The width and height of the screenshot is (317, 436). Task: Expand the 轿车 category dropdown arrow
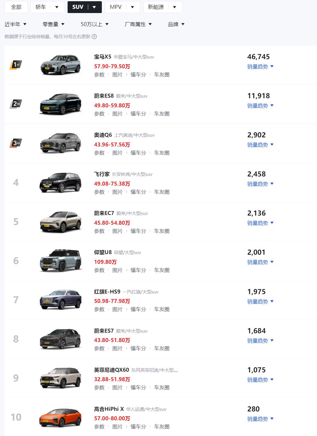coord(57,7)
